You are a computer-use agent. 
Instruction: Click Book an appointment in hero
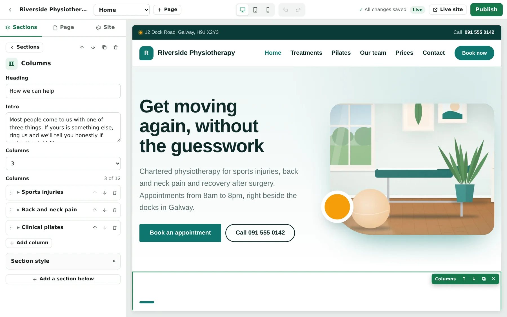pyautogui.click(x=180, y=233)
